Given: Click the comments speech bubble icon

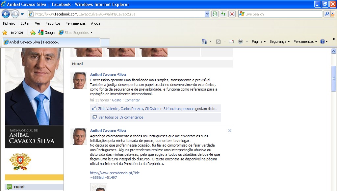Looking at the screenshot, I should click(x=94, y=117).
